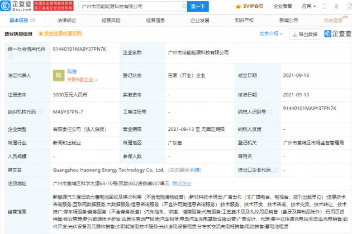Switch to the 经营信息 tab
This screenshot has height=234, width=352.
(155, 21)
